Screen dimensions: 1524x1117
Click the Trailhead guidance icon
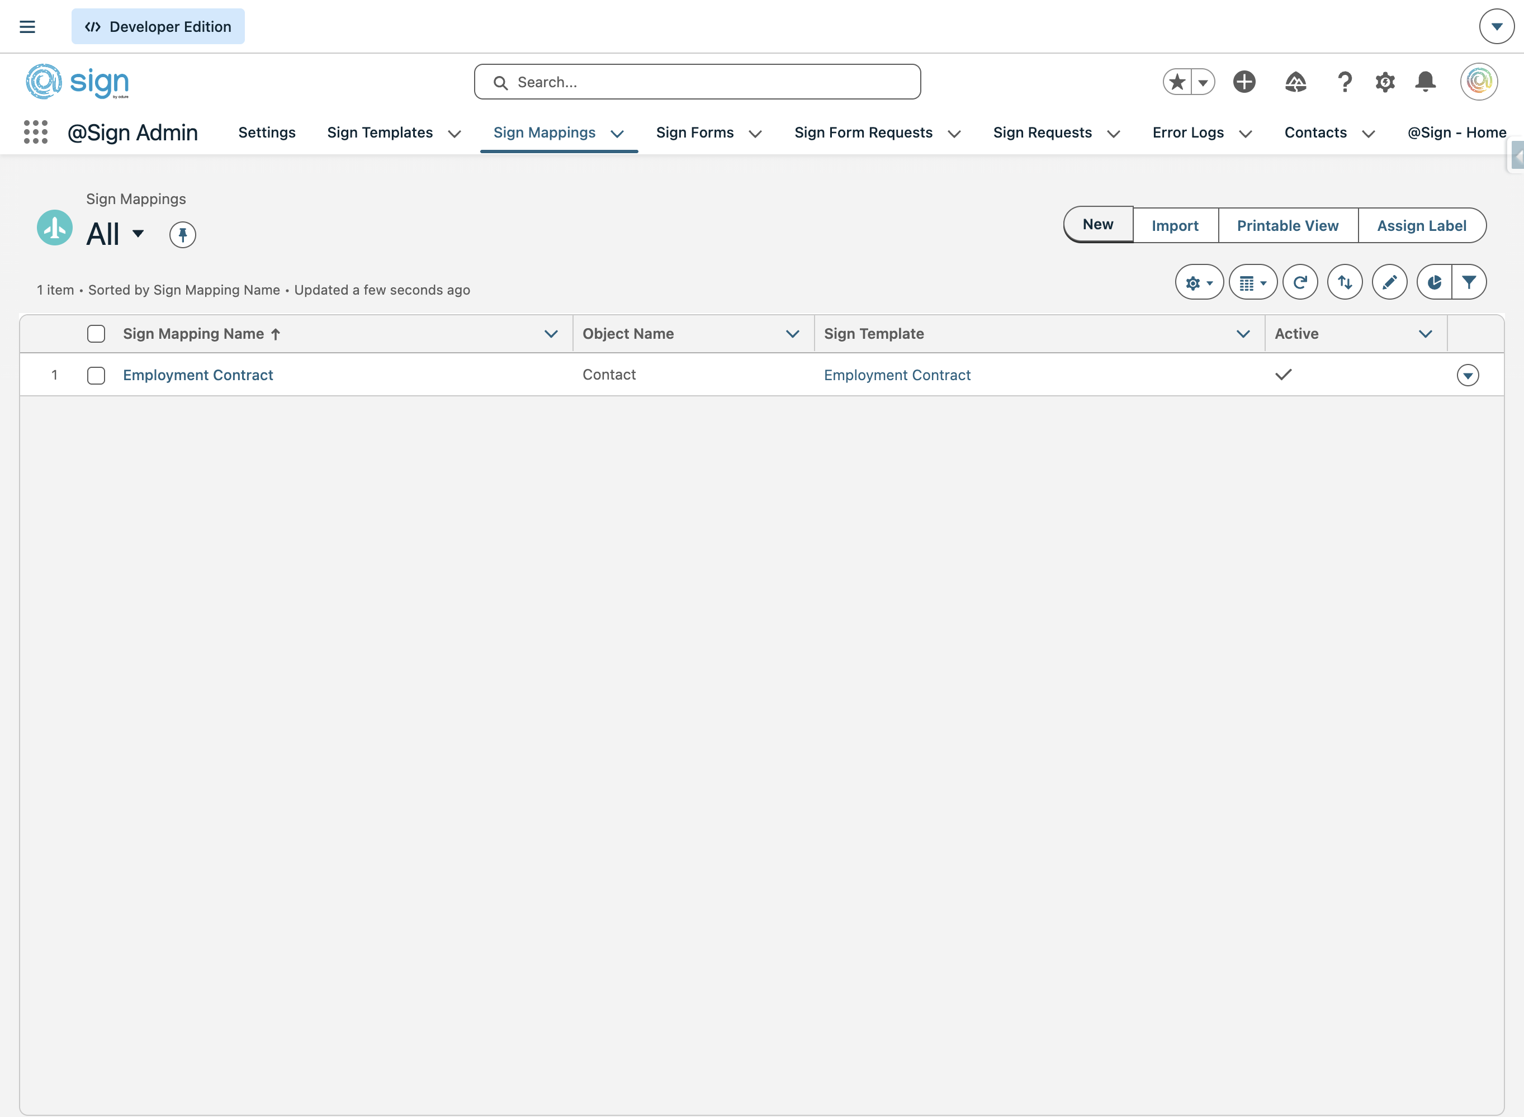[1295, 82]
